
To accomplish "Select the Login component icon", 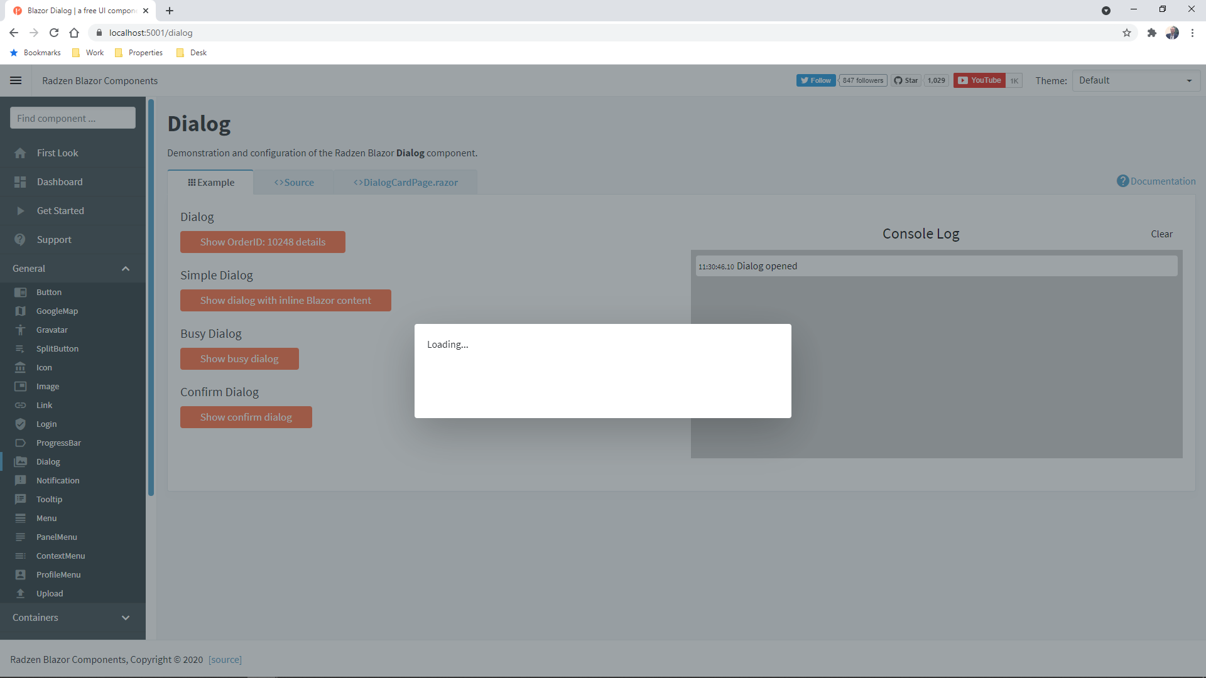I will pos(21,424).
